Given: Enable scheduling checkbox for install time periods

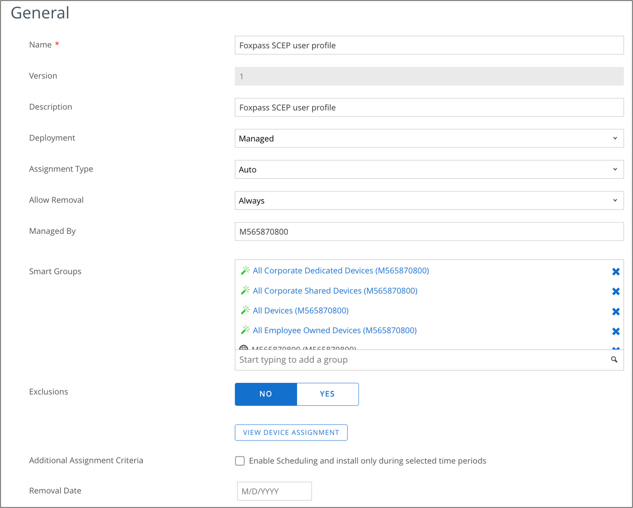Looking at the screenshot, I should point(240,461).
